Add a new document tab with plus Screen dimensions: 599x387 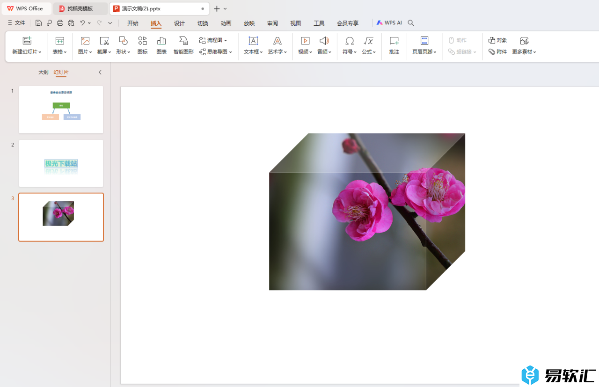(217, 9)
